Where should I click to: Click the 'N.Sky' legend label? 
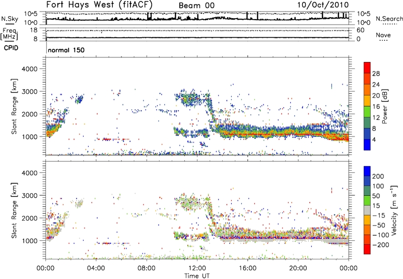pos(10,19)
